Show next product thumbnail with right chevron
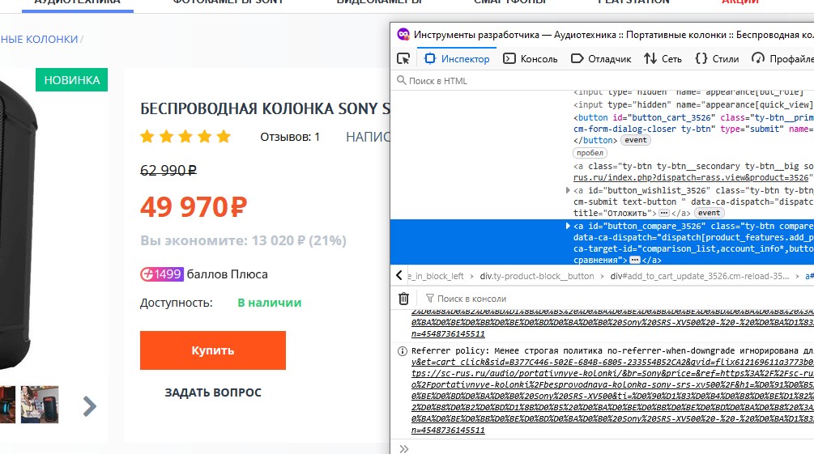Viewport: 814px width, 454px height. [90, 405]
